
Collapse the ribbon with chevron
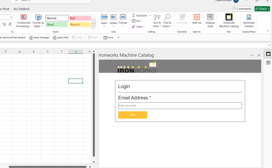[268, 31]
